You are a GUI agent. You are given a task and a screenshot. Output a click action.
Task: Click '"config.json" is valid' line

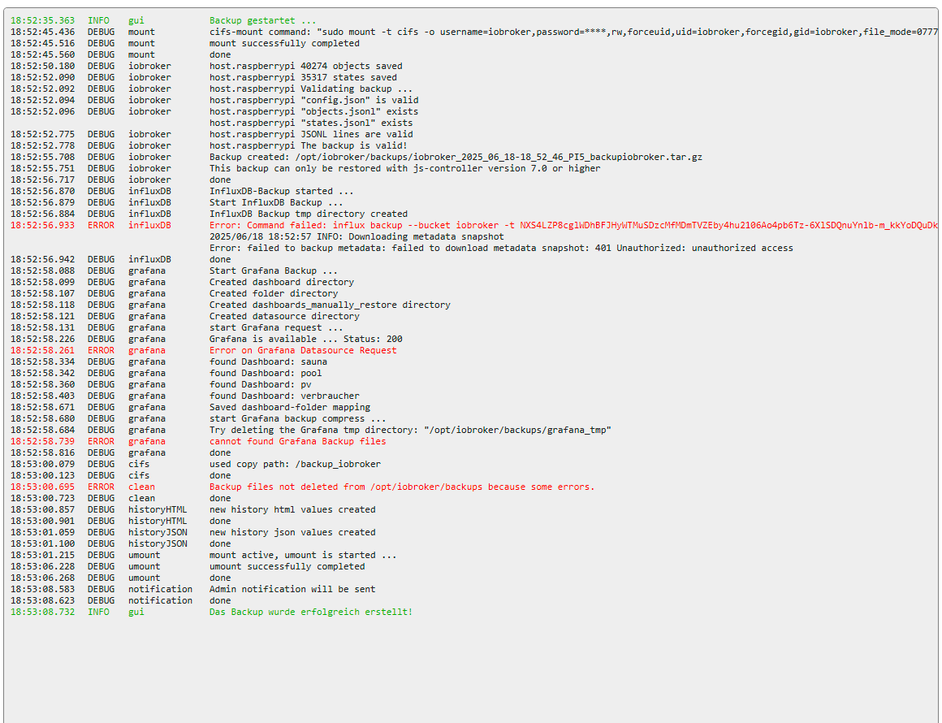click(x=313, y=101)
